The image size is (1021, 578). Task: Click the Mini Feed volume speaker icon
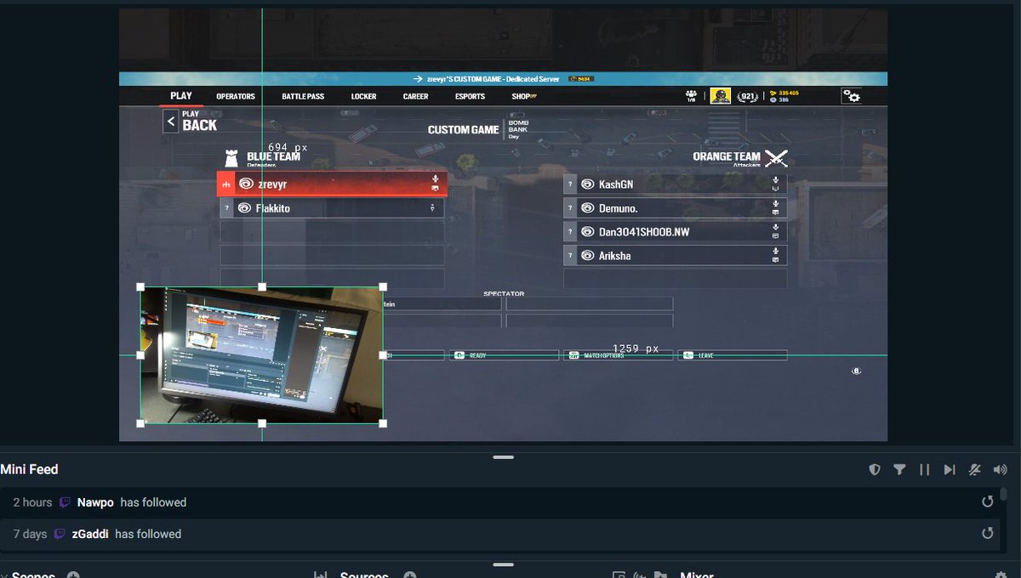tap(1000, 469)
